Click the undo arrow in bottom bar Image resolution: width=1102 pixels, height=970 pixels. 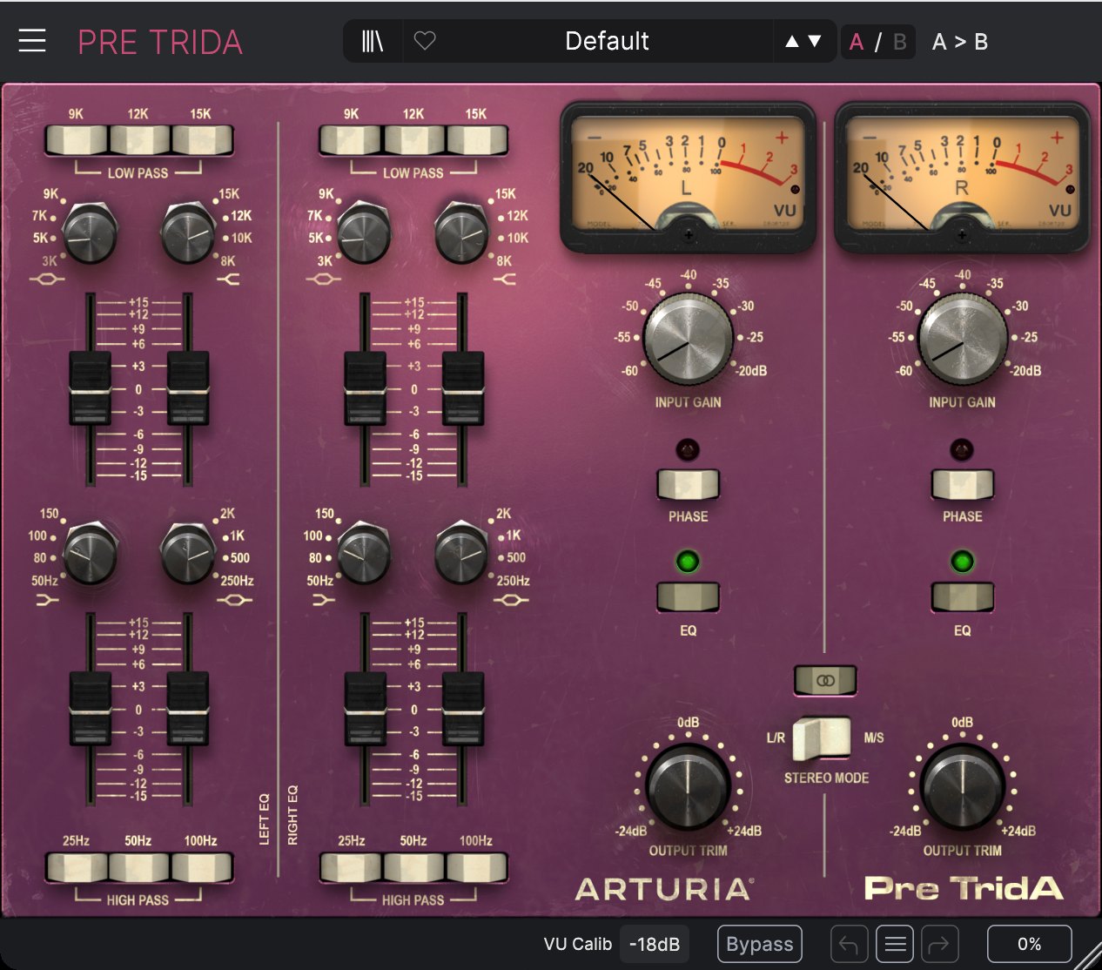(850, 944)
